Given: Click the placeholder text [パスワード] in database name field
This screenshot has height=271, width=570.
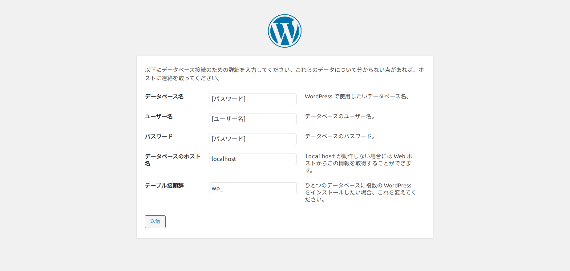Looking at the screenshot, I should [x=228, y=99].
